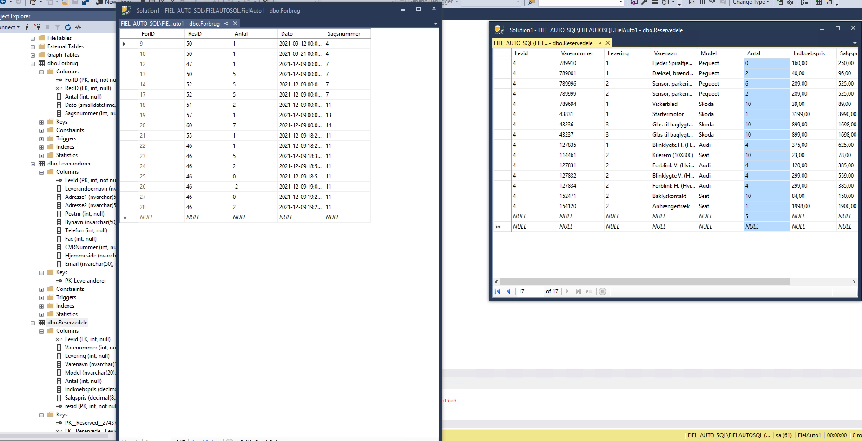
Task: Click the new row marker in Forbrug grid
Action: point(129,217)
